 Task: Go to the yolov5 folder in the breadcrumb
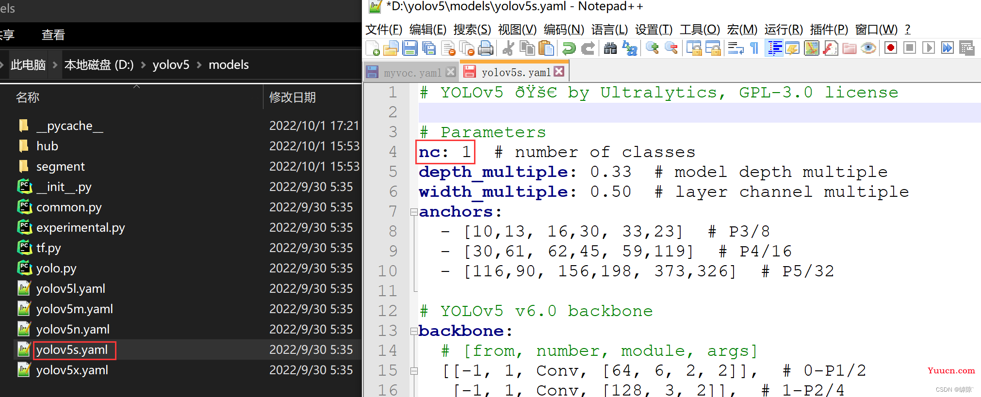click(171, 64)
